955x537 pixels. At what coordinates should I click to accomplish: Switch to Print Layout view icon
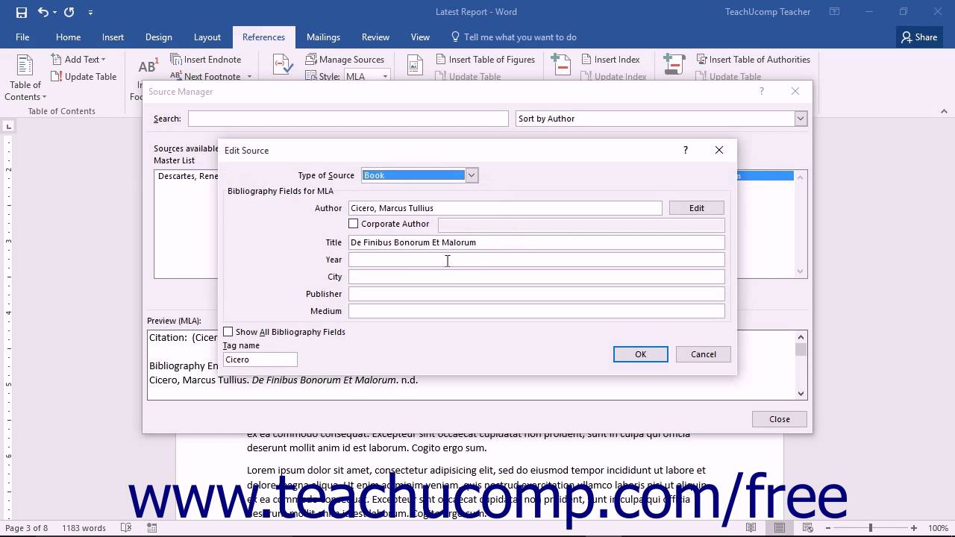pos(779,528)
